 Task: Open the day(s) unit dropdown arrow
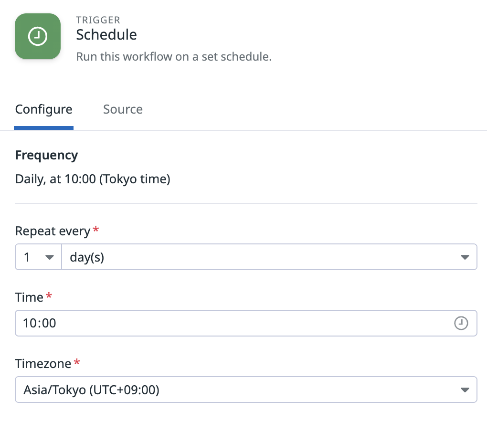465,257
